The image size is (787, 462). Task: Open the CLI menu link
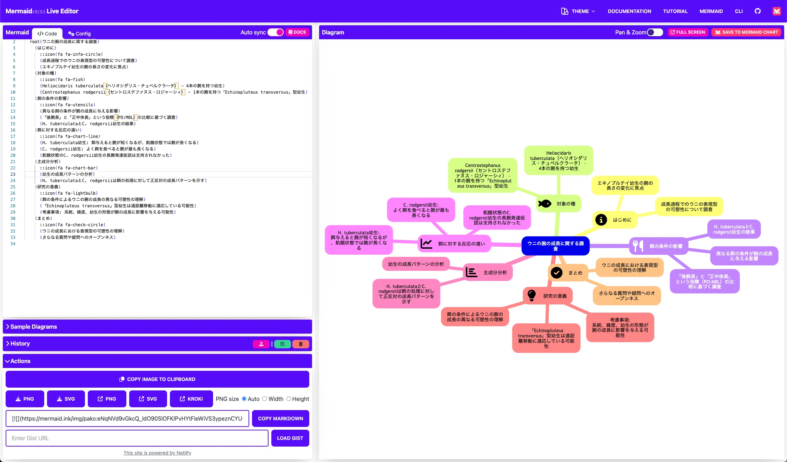[739, 11]
